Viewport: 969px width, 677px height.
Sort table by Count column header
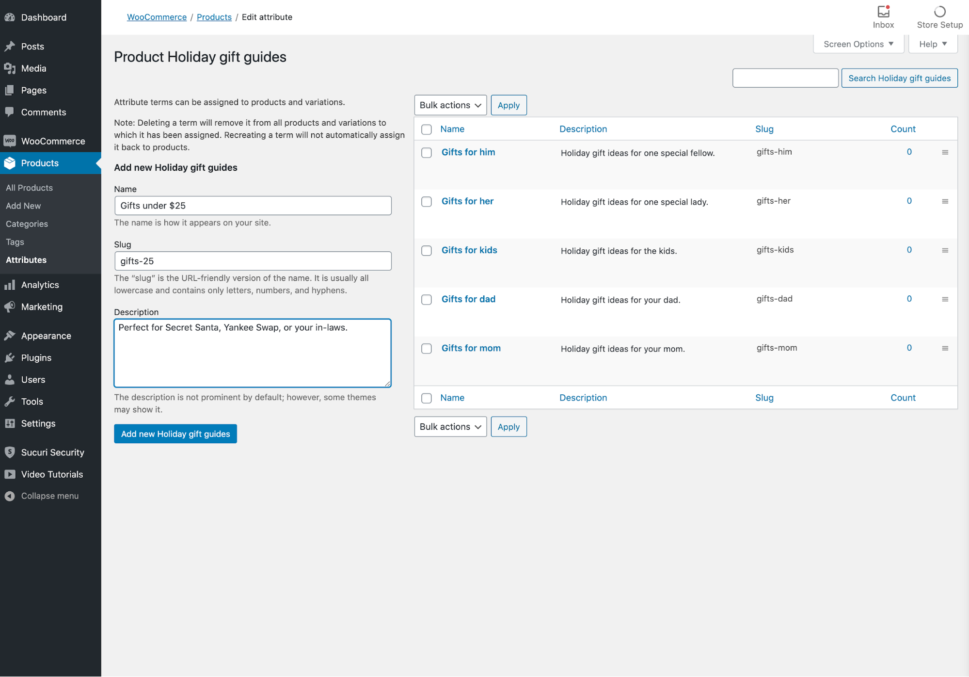pyautogui.click(x=903, y=129)
